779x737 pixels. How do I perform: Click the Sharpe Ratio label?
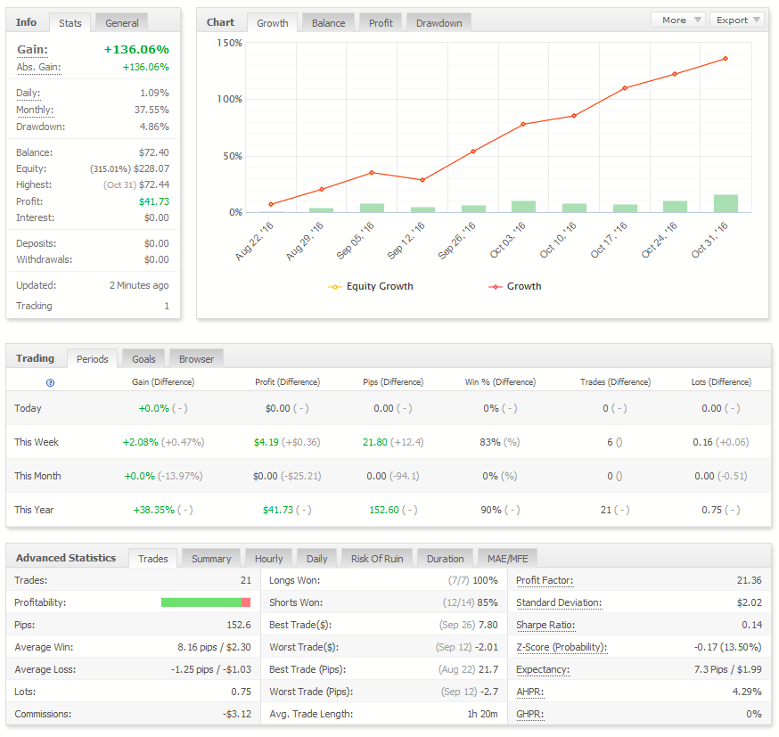pos(545,625)
